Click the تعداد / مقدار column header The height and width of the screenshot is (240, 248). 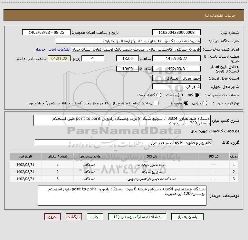coord(58,156)
